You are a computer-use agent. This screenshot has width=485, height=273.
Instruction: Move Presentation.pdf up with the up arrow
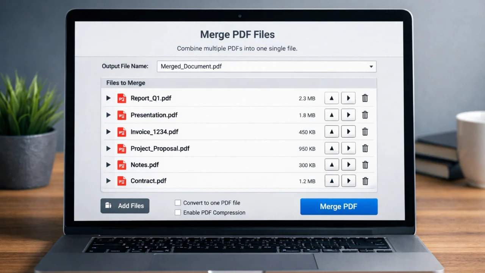click(332, 115)
